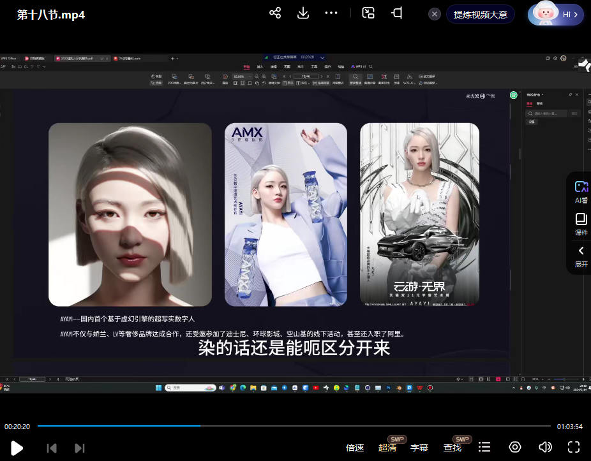
Task: Enable picture-in-picture mode
Action: (368, 13)
